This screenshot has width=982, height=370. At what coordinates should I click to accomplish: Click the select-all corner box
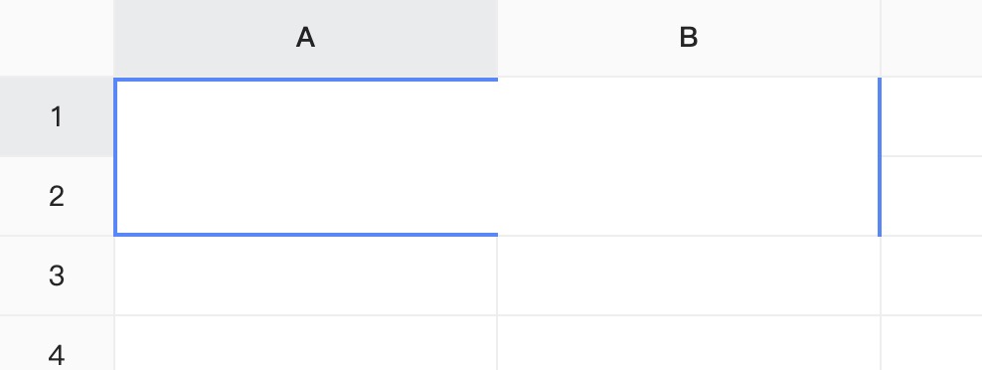[57, 38]
